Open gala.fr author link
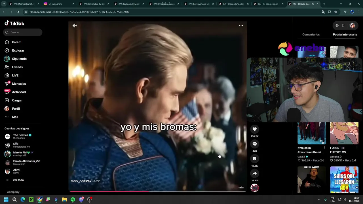 (x=301, y=156)
